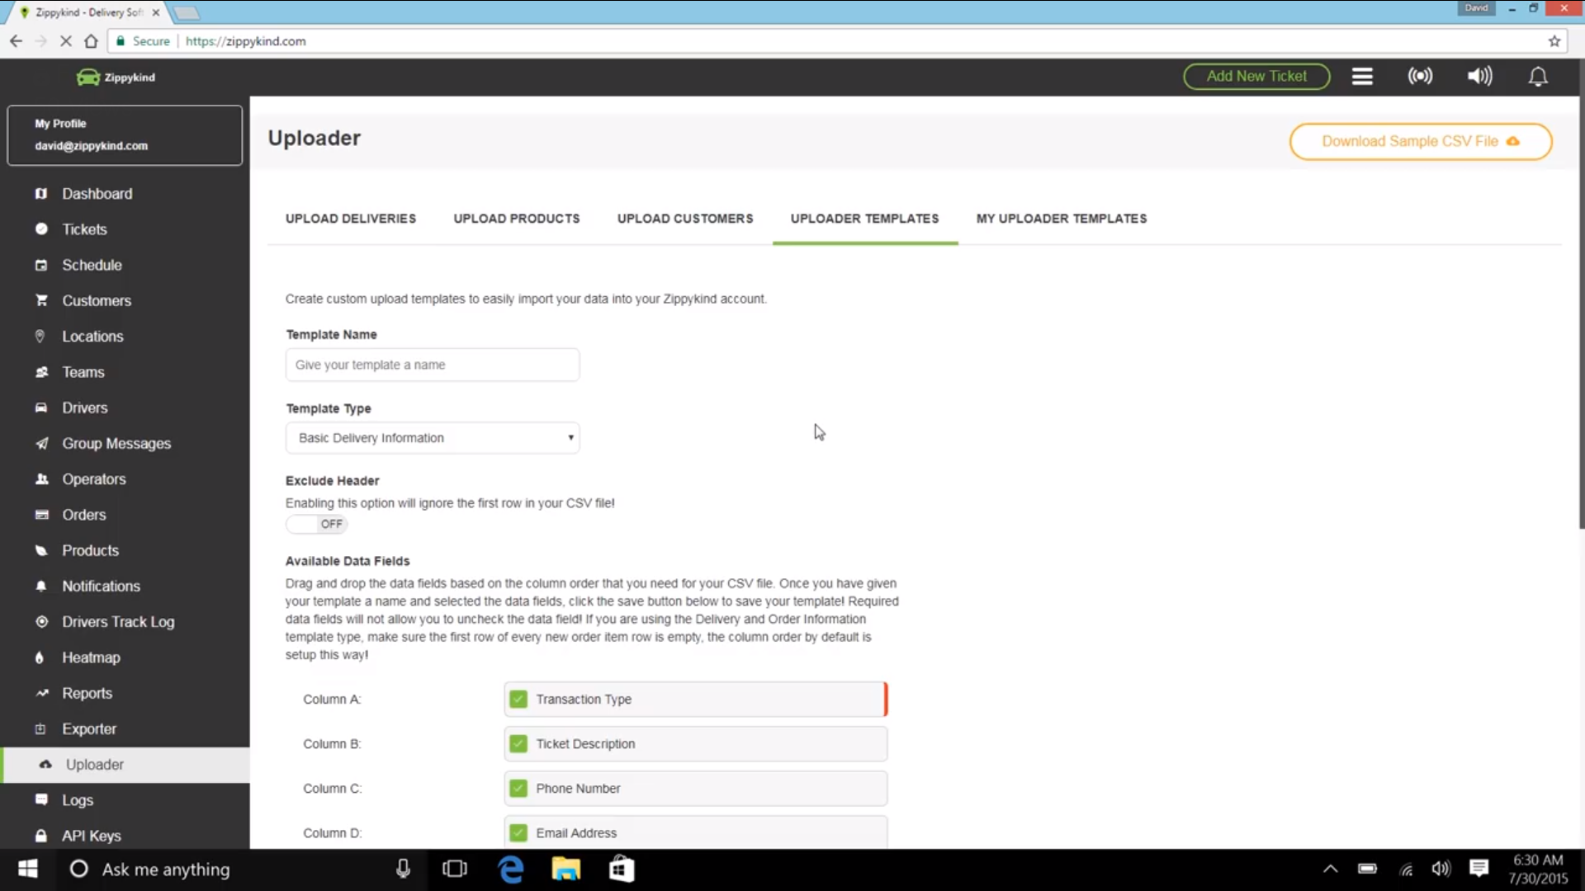This screenshot has width=1585, height=891.
Task: Open the taskbar volume control
Action: pos(1441,869)
